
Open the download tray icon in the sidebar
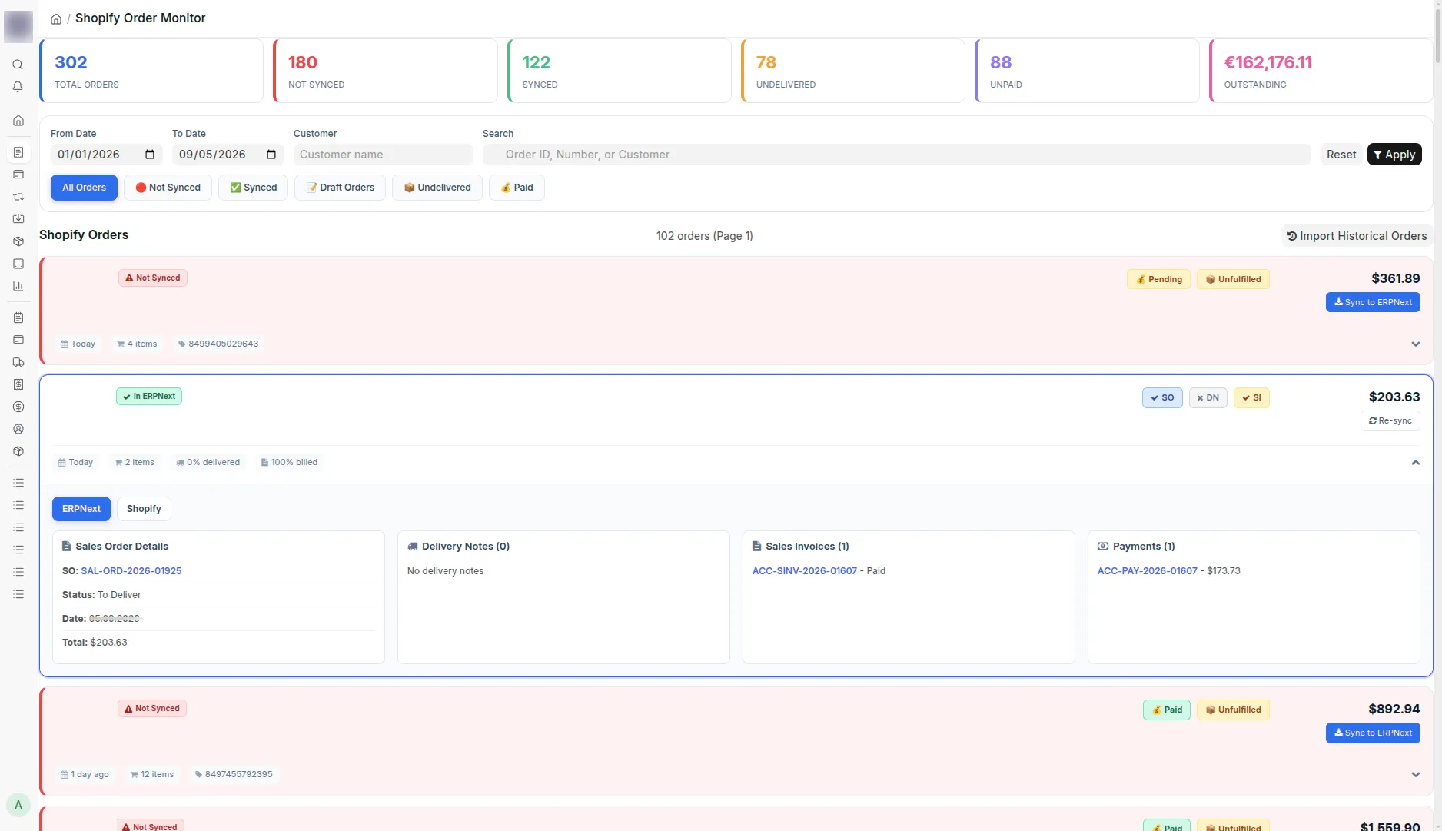point(18,219)
